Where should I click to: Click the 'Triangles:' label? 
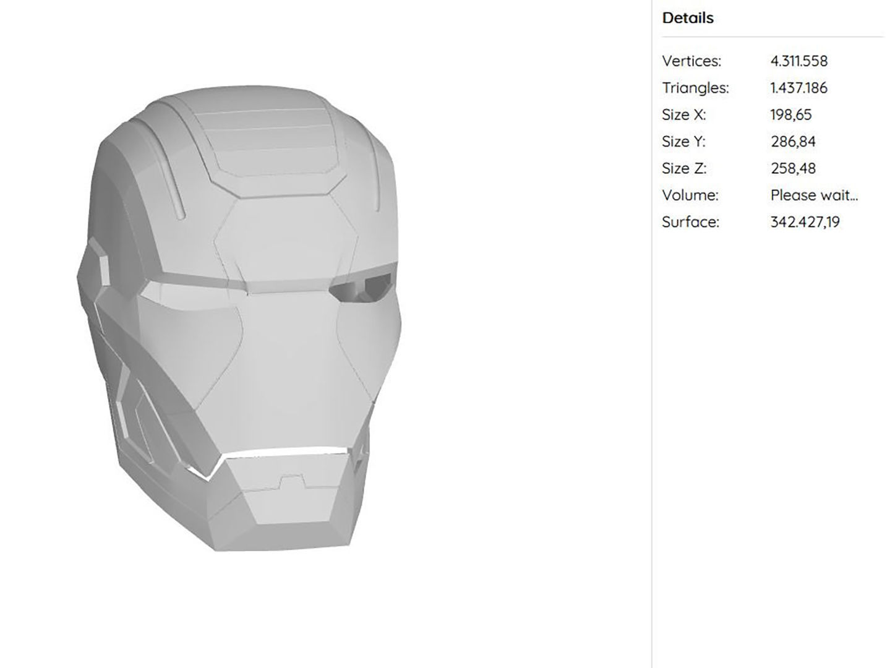coord(695,88)
